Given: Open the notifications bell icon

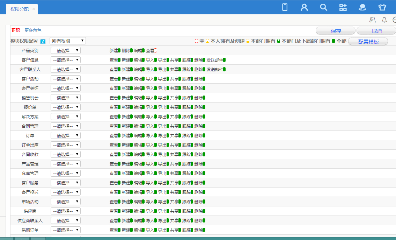Looking at the screenshot, I should coord(384,20).
